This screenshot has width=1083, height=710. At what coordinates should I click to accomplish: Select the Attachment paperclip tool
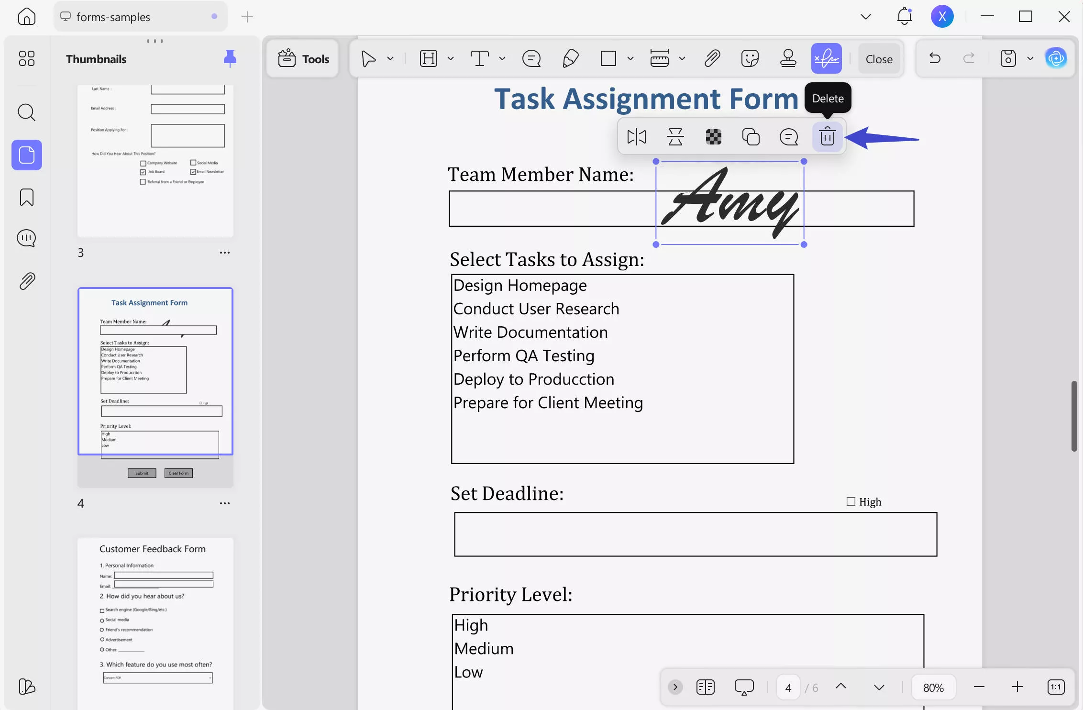(x=712, y=58)
